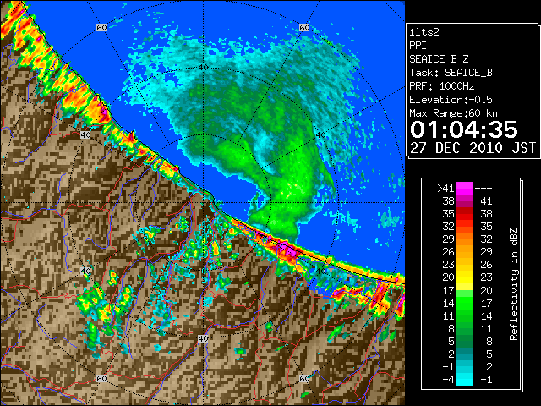Click the 'SEAICE_B_Z' product name
The height and width of the screenshot is (406, 541).
click(x=439, y=59)
